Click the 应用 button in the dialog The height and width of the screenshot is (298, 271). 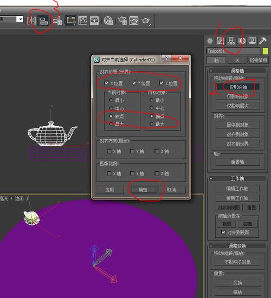click(109, 190)
